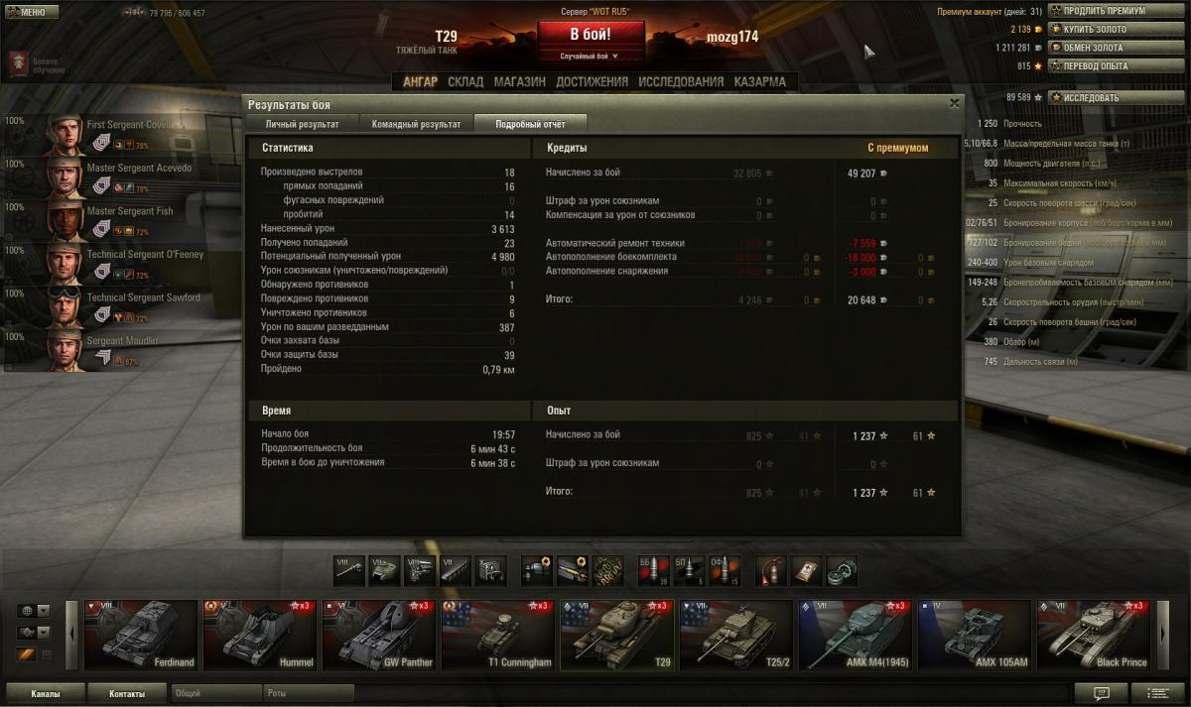Open the Каналы chat button

pyautogui.click(x=45, y=694)
